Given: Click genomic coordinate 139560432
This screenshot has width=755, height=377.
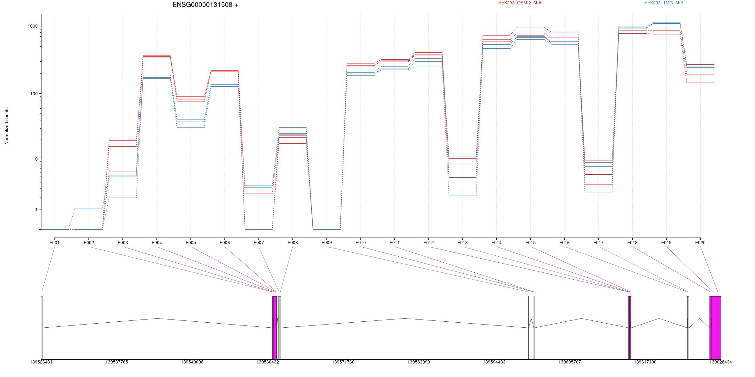Looking at the screenshot, I should click(268, 362).
